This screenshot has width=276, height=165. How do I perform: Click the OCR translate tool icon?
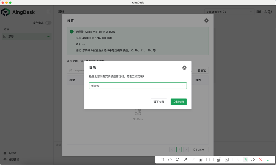pyautogui.click(x=219, y=160)
